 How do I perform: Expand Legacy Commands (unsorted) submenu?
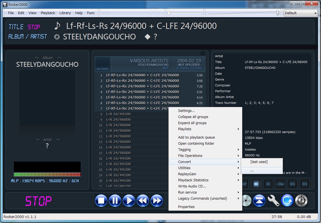point(205,199)
